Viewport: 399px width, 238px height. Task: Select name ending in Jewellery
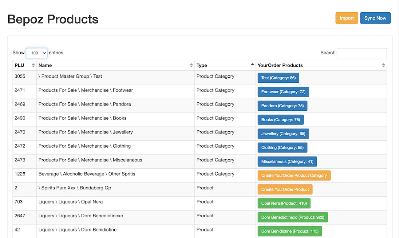[x=86, y=132]
